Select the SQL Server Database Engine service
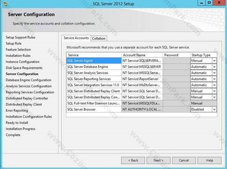 pos(94,67)
